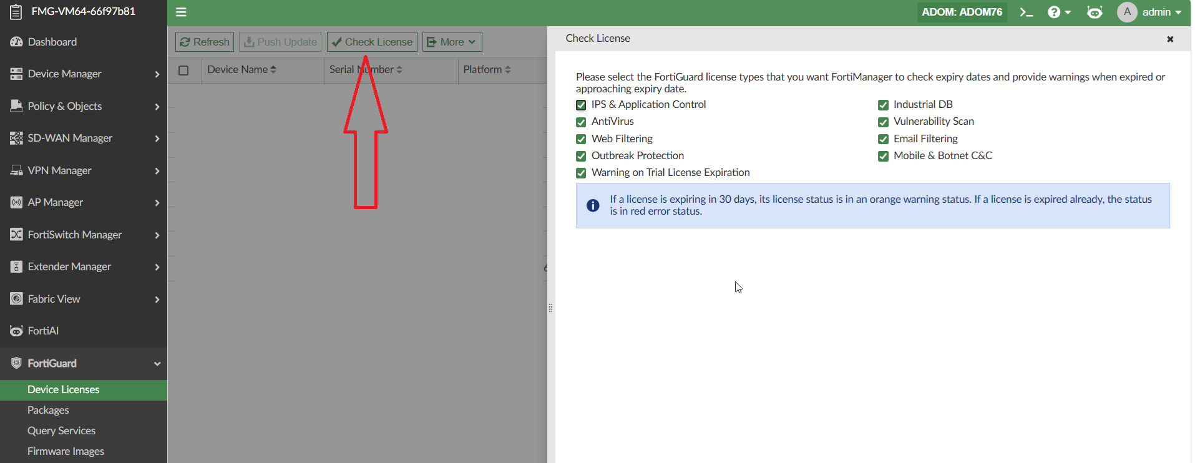
Task: Sort by Device Name column header
Action: [241, 69]
